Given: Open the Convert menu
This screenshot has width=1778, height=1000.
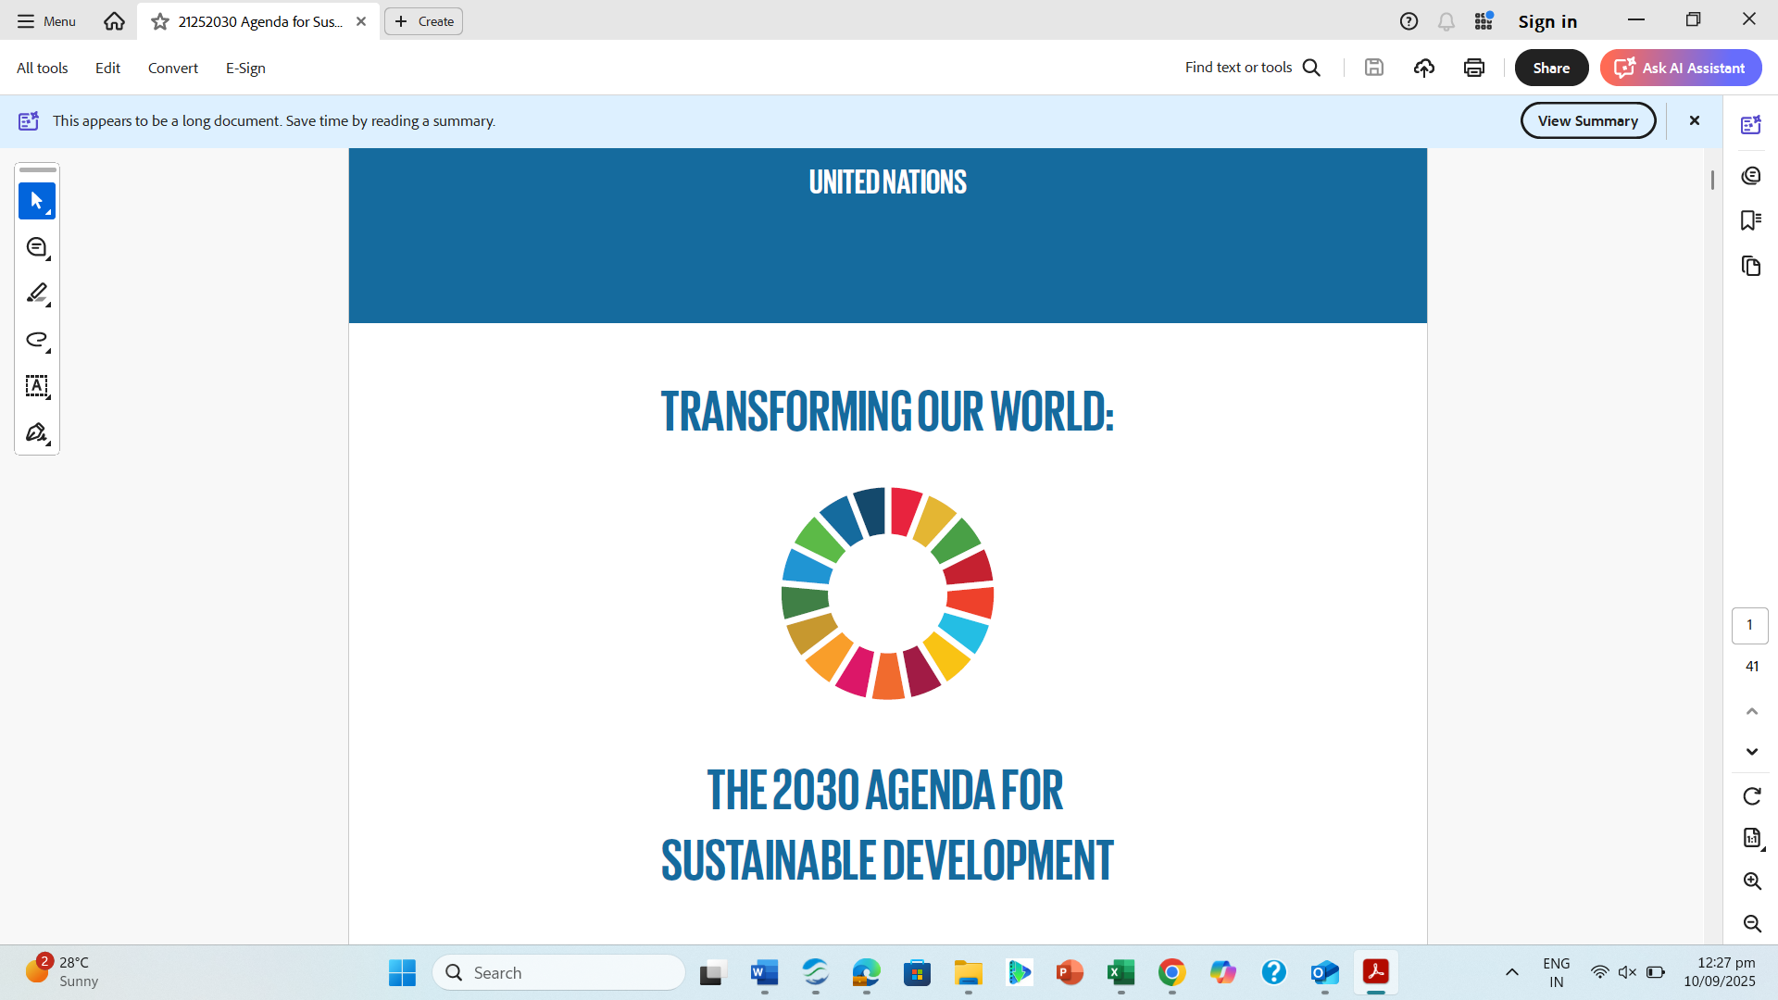Looking at the screenshot, I should coord(173,68).
